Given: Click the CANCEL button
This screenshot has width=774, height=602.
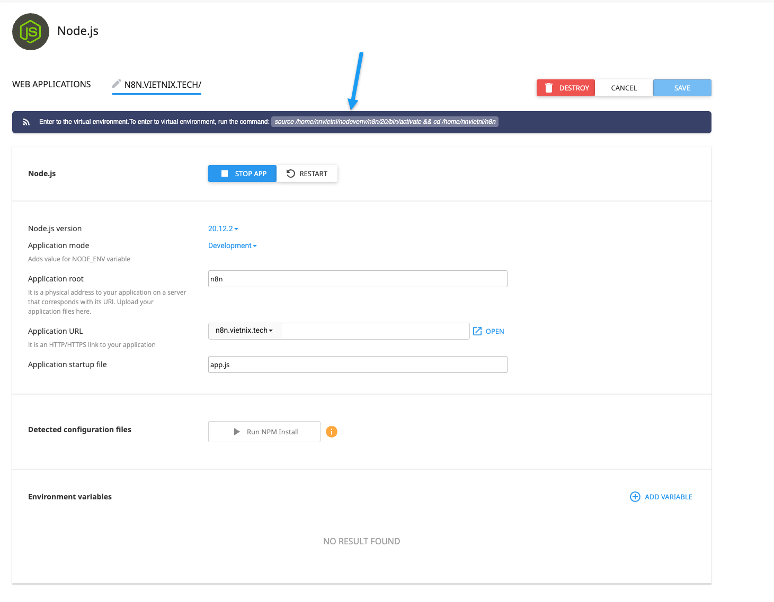Looking at the screenshot, I should (x=624, y=88).
